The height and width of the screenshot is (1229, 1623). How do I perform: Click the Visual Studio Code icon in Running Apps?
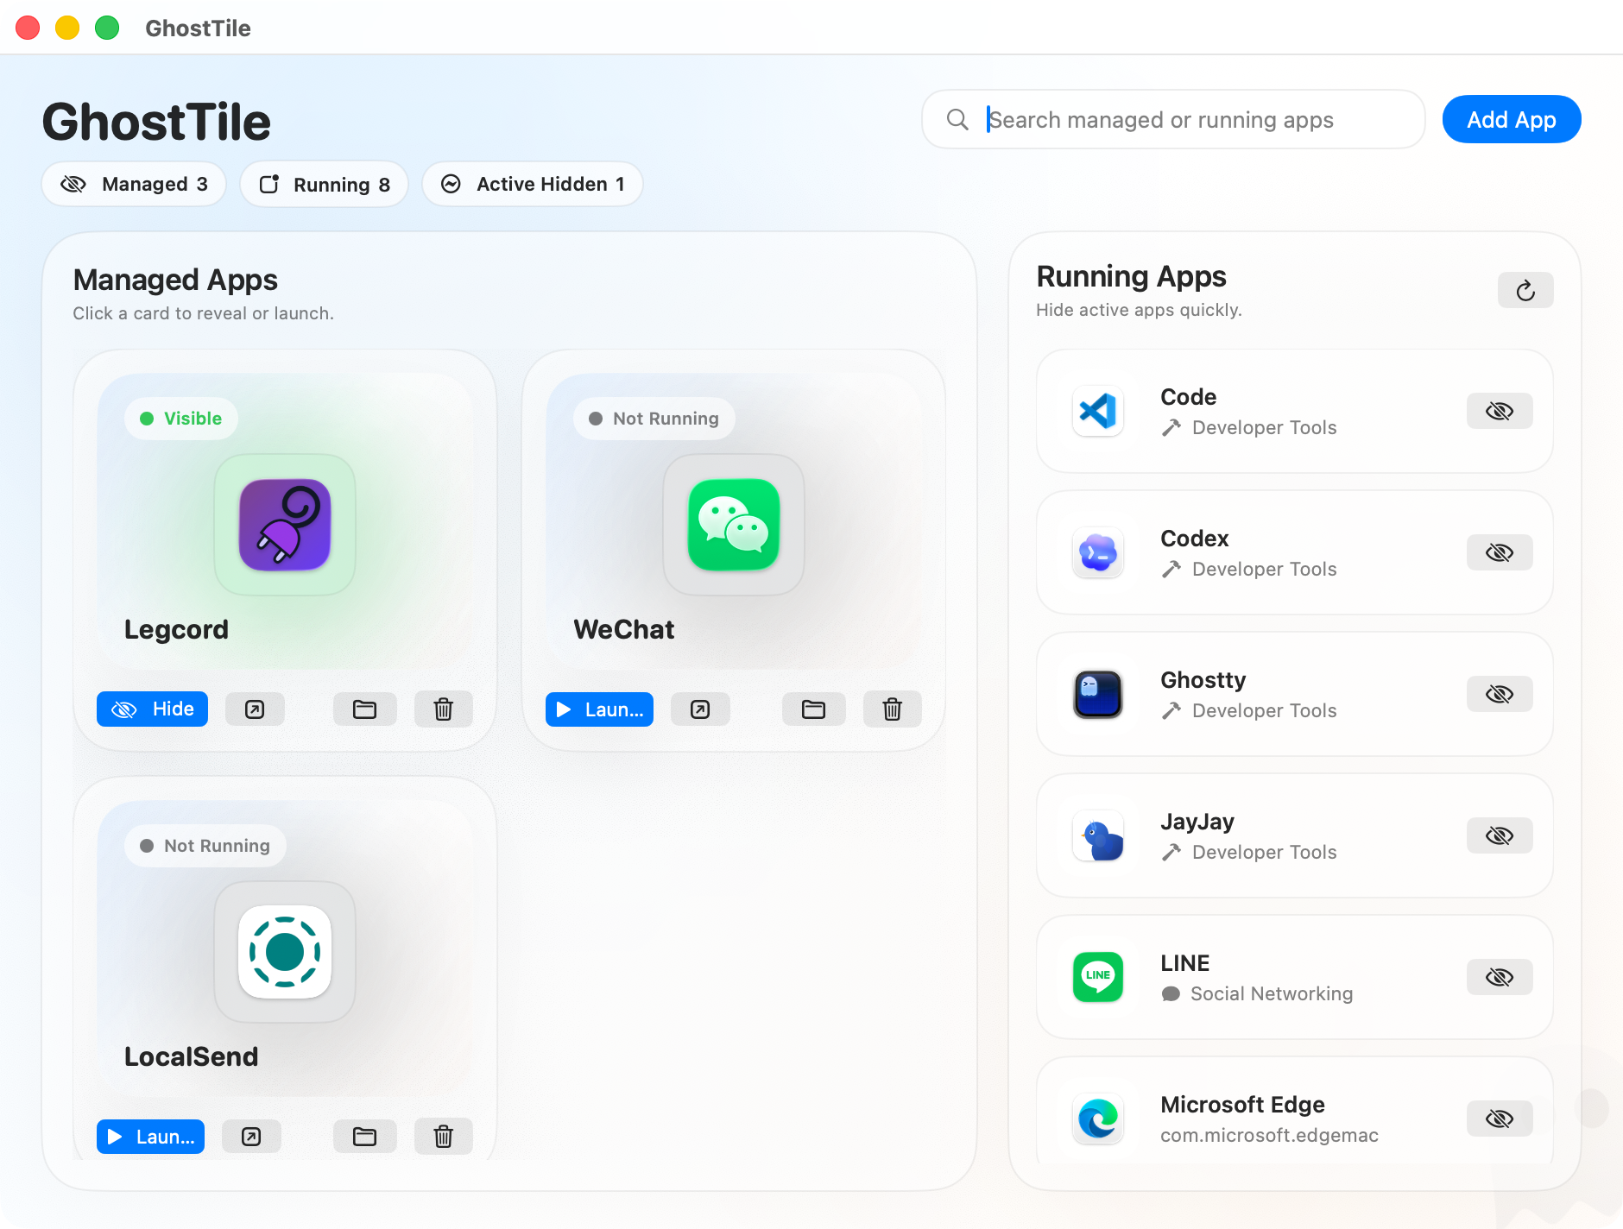coord(1097,411)
